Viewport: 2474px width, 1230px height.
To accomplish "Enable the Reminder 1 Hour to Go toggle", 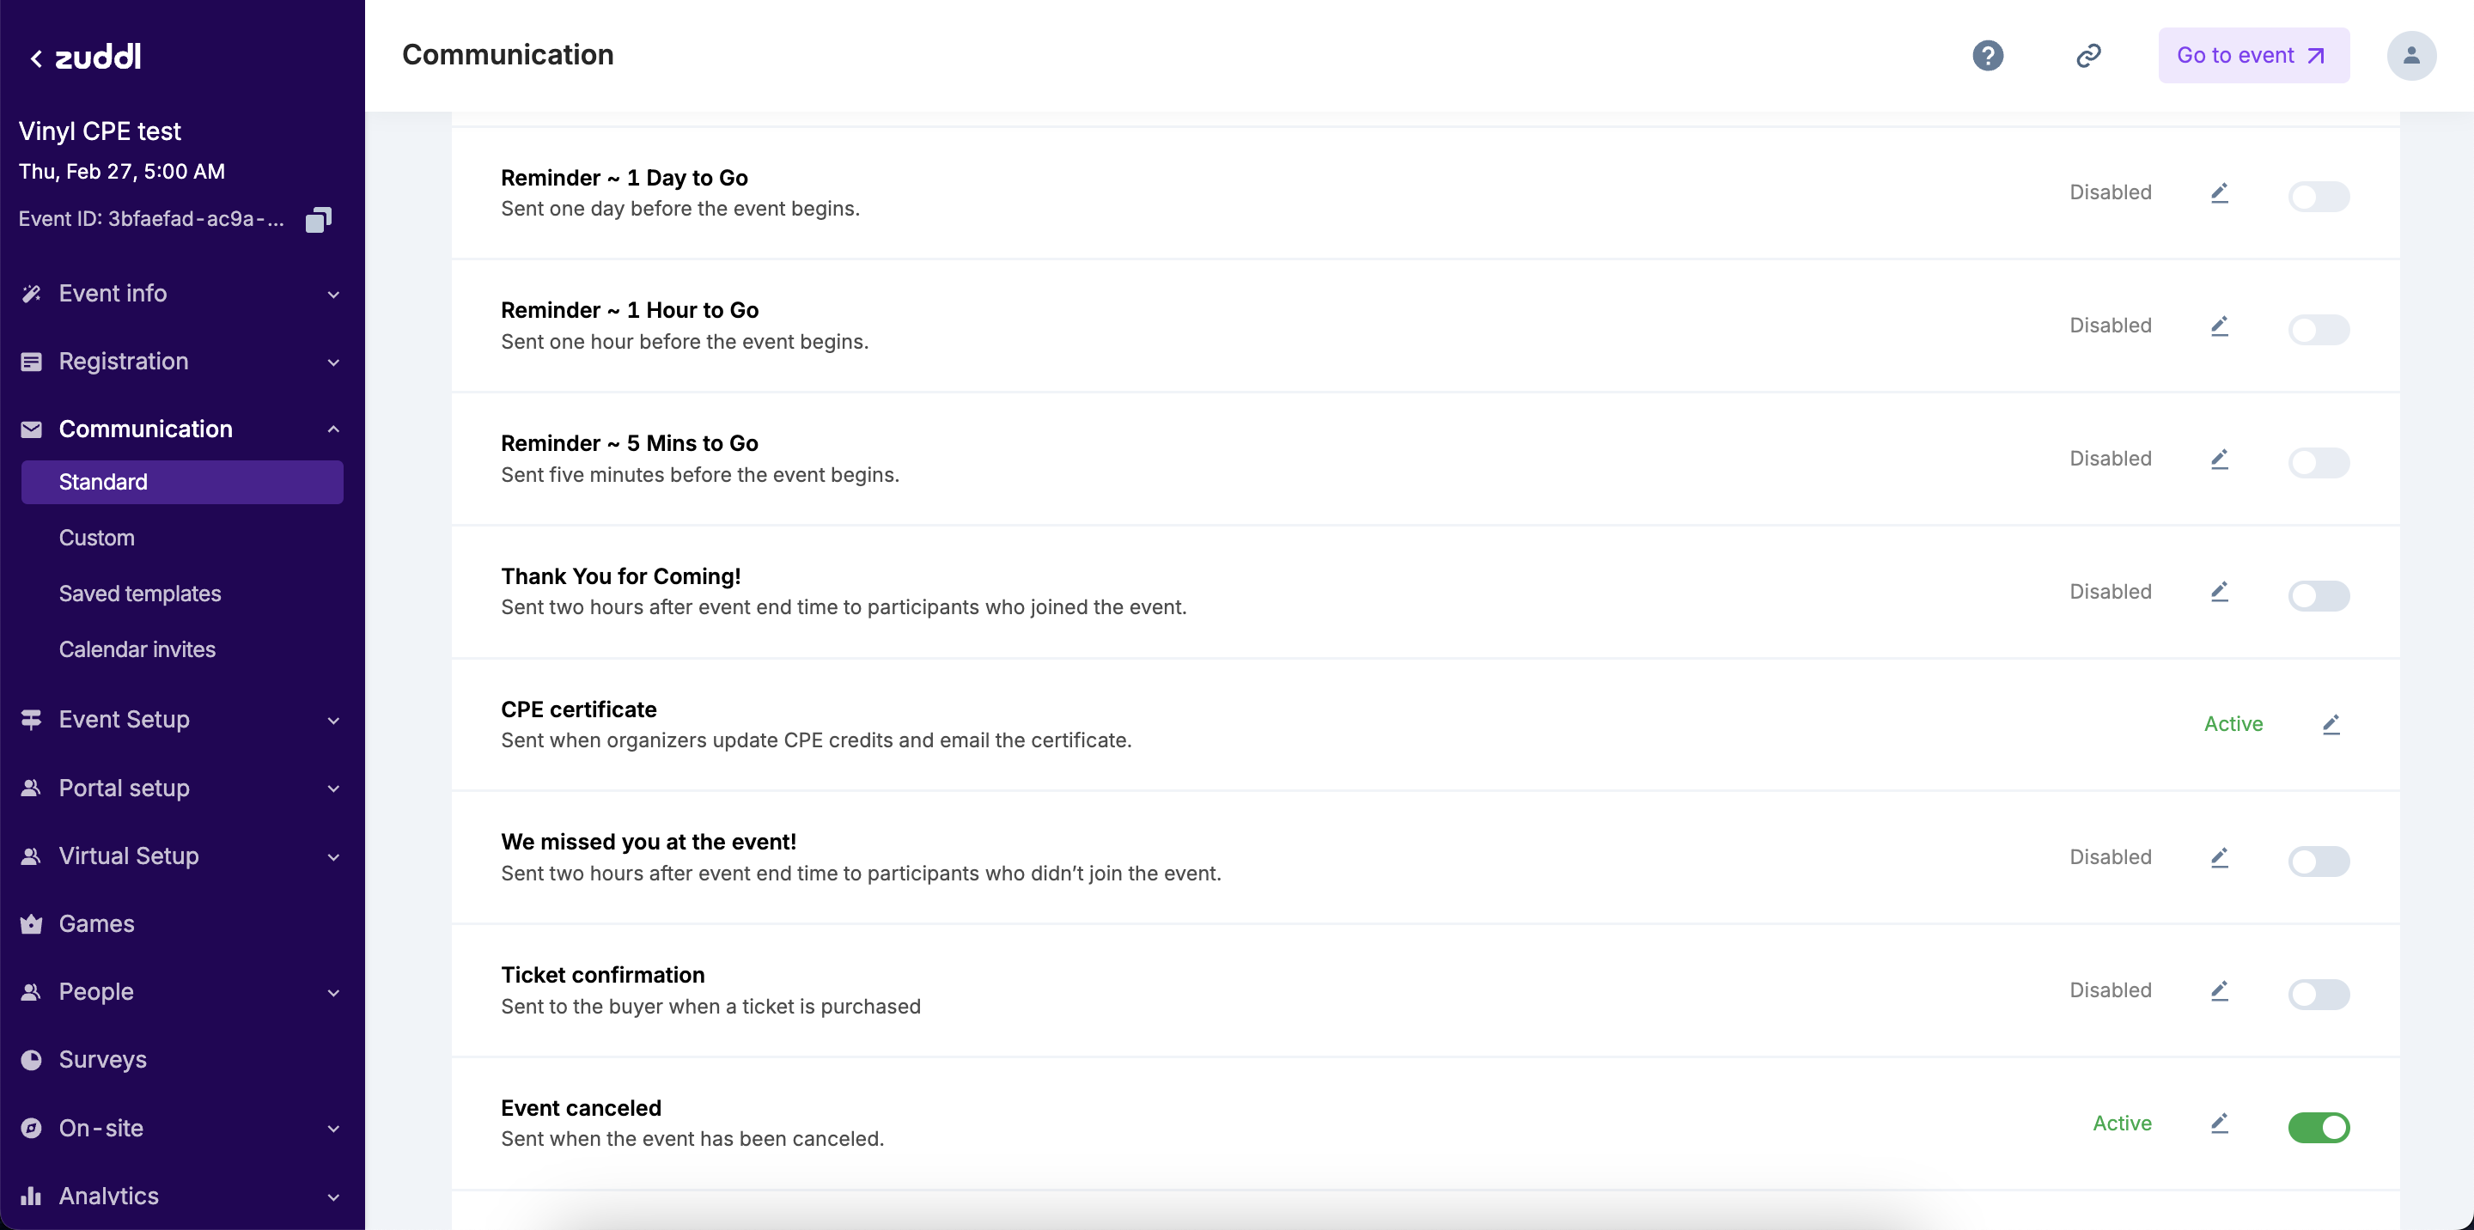I will point(2318,329).
